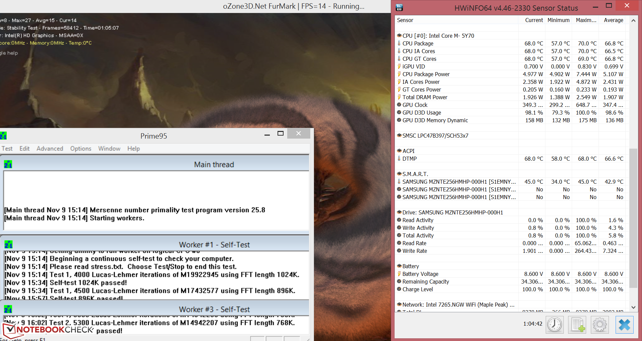Screen dimensions: 642x341
Task: Click the SMSC LPC47B397 group icon
Action: pyautogui.click(x=399, y=136)
